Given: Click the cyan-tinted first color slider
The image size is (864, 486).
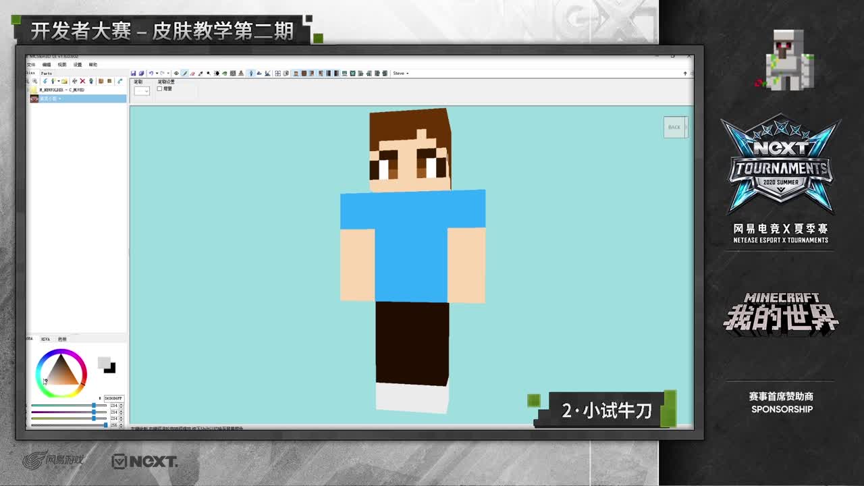Looking at the screenshot, I should point(69,405).
